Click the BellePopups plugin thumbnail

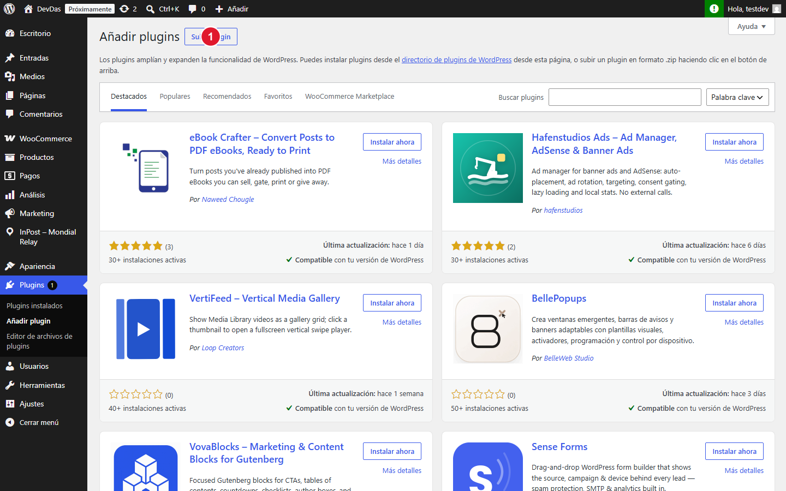coord(488,329)
